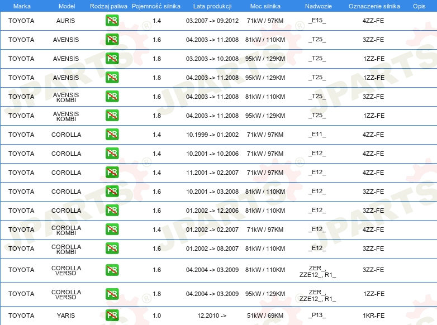Click 4ZZ-FE code in the COROLLA _E11_ row
This screenshot has height=325, width=437.
click(373, 135)
